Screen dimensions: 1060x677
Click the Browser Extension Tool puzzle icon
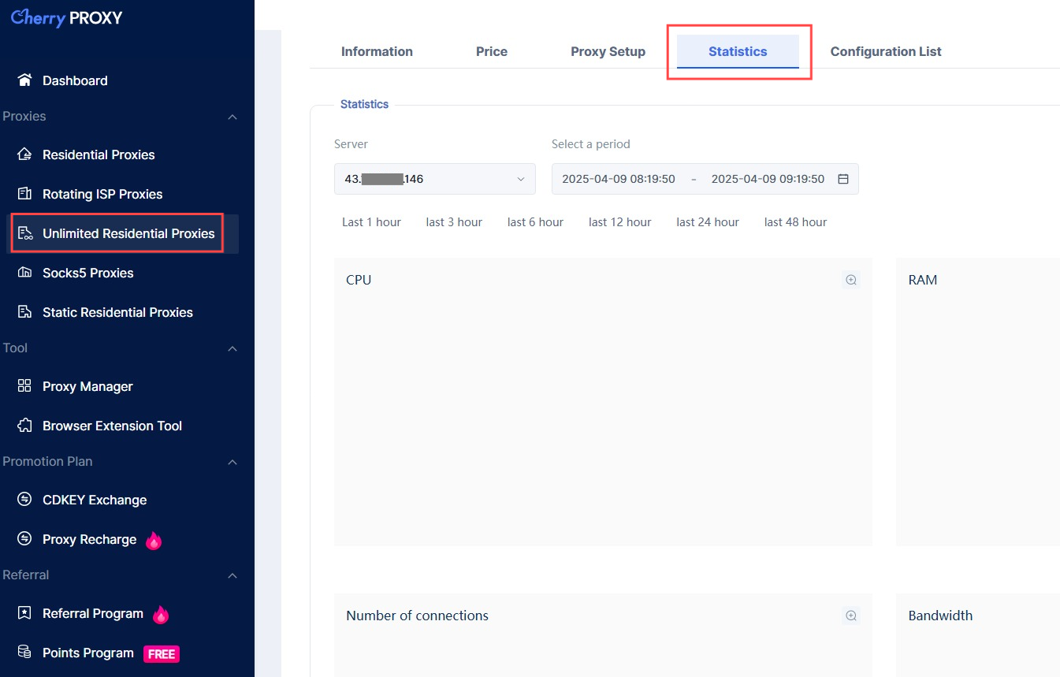24,426
